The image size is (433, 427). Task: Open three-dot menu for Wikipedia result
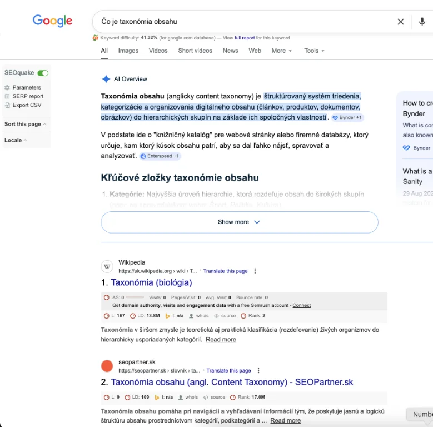click(255, 271)
